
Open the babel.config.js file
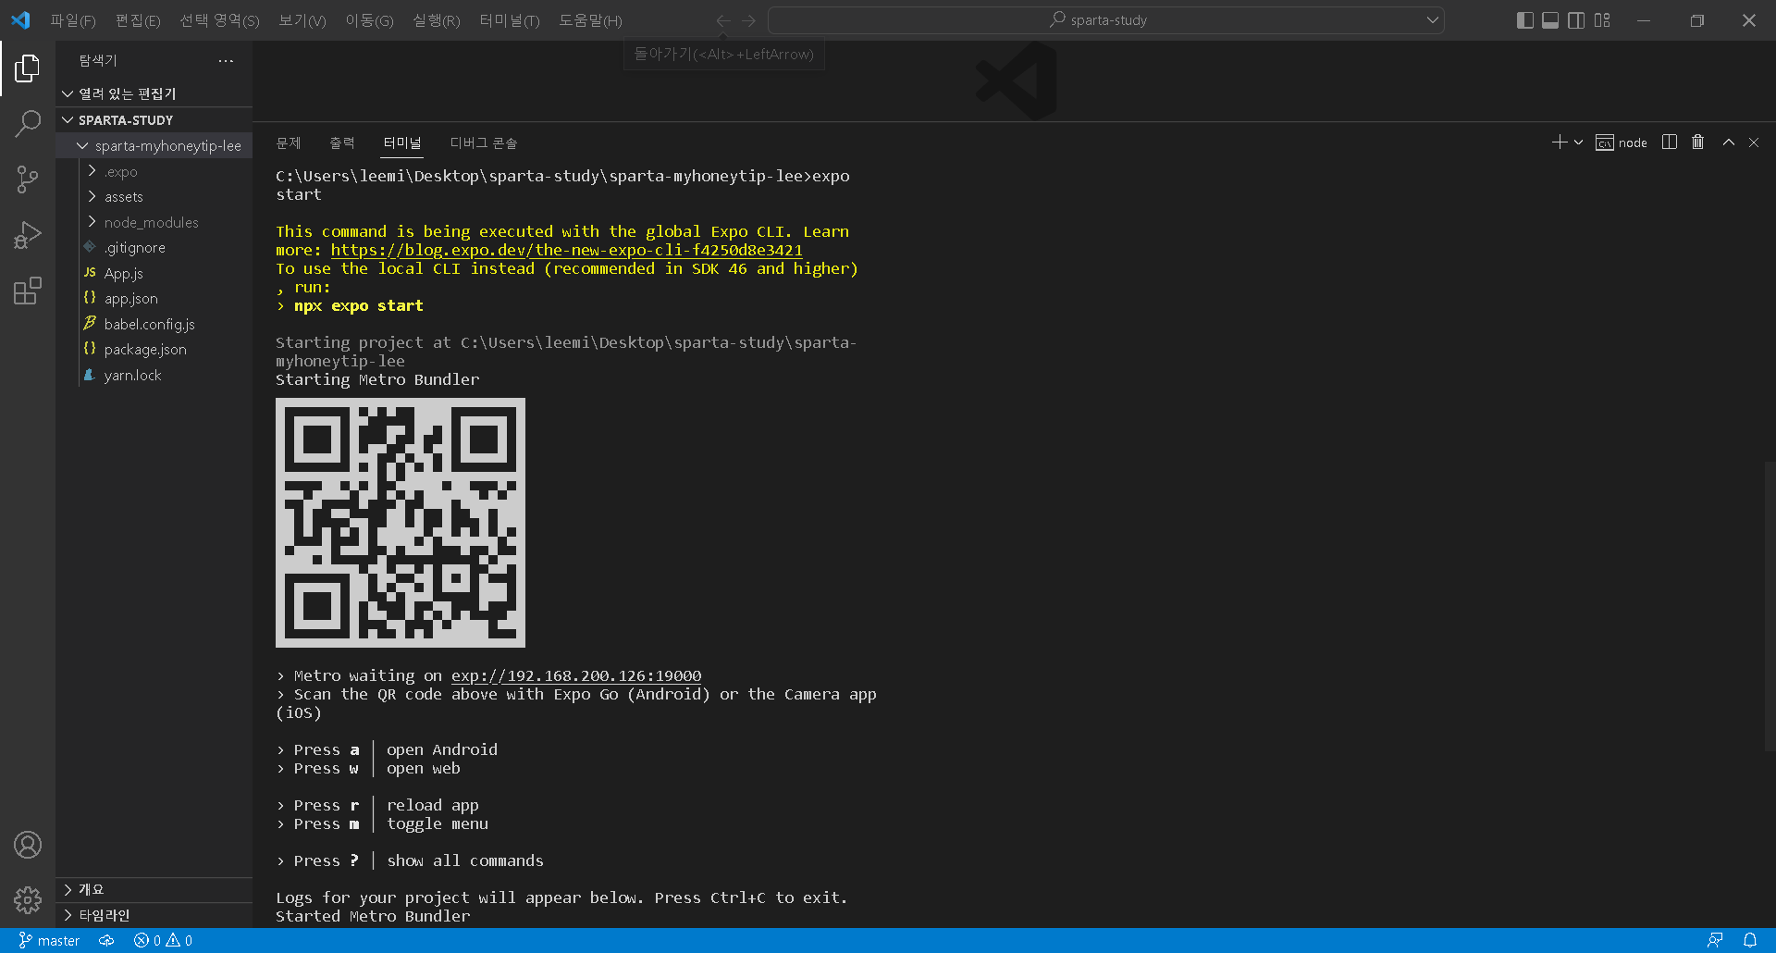pos(154,324)
